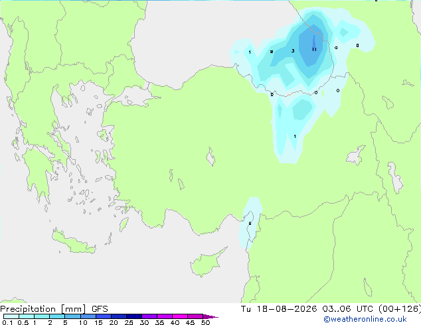Click the legend label '0.1'
The height and width of the screenshot is (325, 421).
(7, 322)
